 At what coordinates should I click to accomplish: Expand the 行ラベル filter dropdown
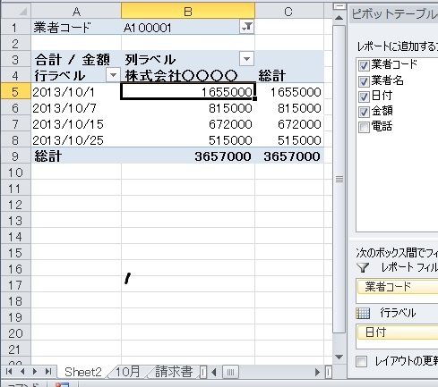click(113, 75)
